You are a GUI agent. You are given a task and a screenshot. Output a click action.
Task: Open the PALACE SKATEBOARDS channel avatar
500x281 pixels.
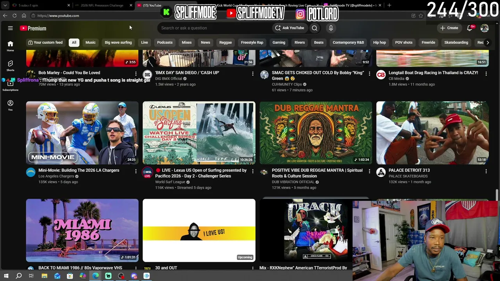point(381,172)
